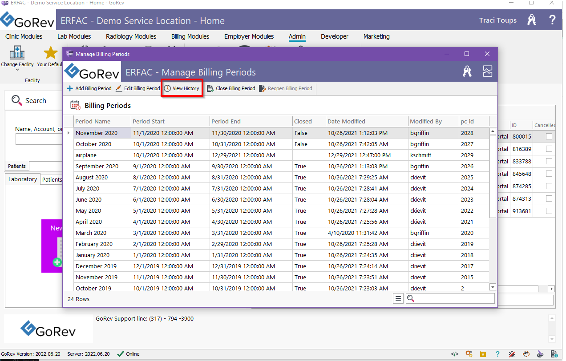Viewport: 566px width, 361px height.
Task: Click 'bgriffin' in September 2020 row
Action: pos(420,166)
